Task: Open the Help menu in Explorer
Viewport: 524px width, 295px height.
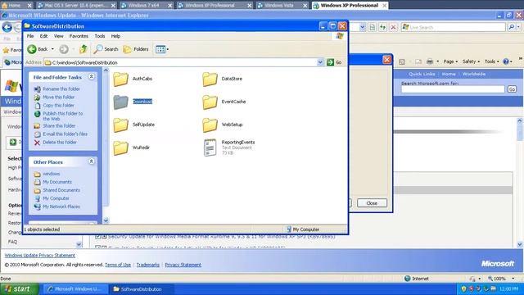Action: [x=115, y=36]
